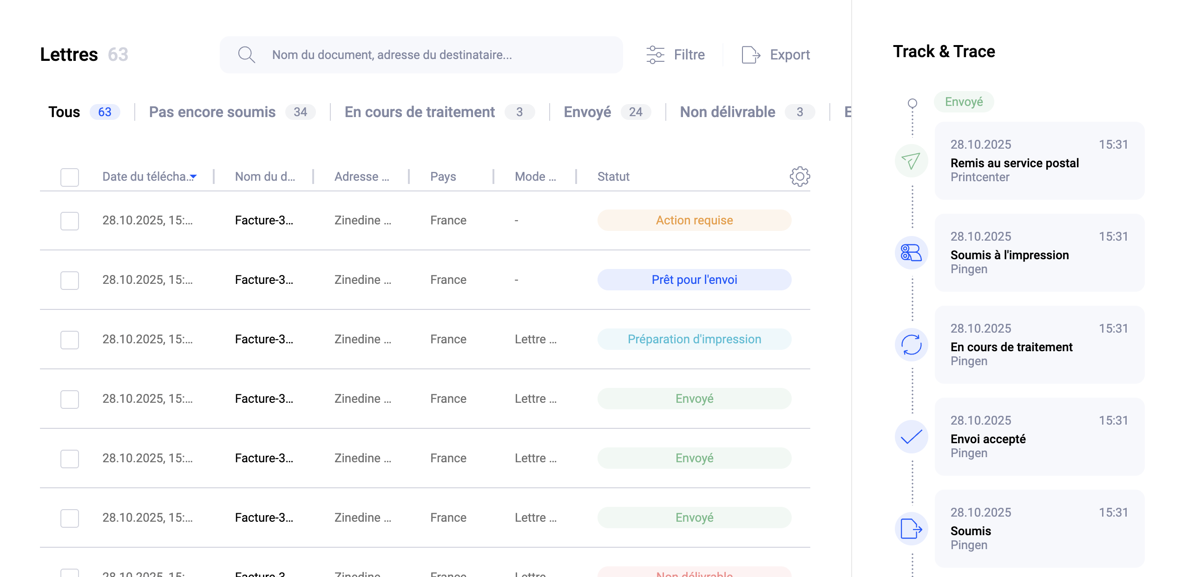1195x577 pixels.
Task: Open column settings via the gear icon
Action: tap(799, 177)
